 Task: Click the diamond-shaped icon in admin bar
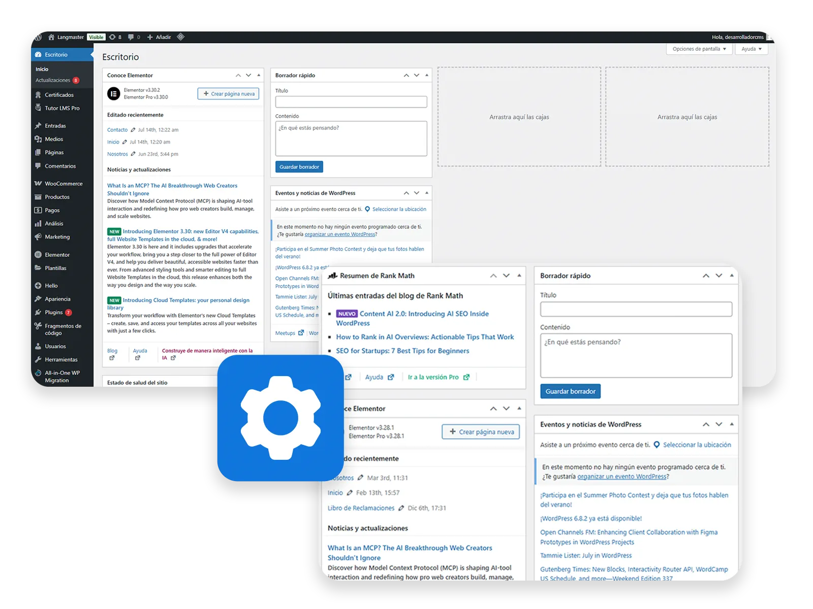coord(180,37)
